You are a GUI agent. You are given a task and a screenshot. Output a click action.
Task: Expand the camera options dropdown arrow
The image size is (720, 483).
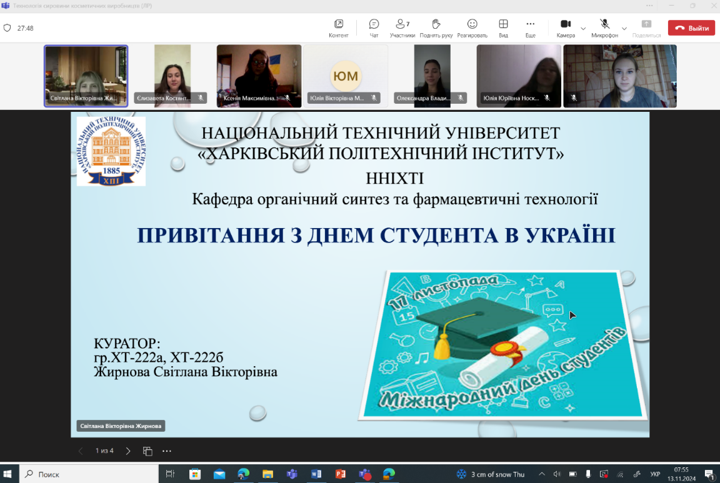(x=583, y=28)
